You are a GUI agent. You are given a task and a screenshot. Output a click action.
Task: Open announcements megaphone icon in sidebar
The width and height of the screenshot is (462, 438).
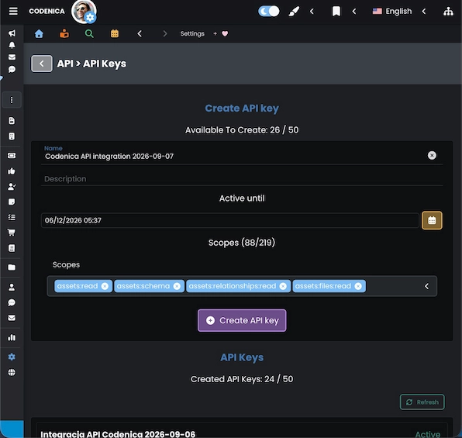tap(12, 33)
